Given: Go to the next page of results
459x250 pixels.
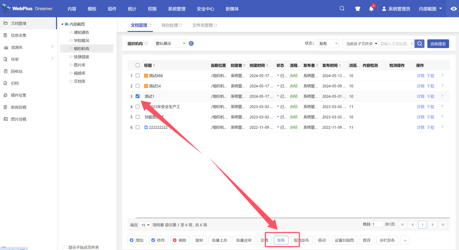Looking at the screenshot, I should pos(433,225).
